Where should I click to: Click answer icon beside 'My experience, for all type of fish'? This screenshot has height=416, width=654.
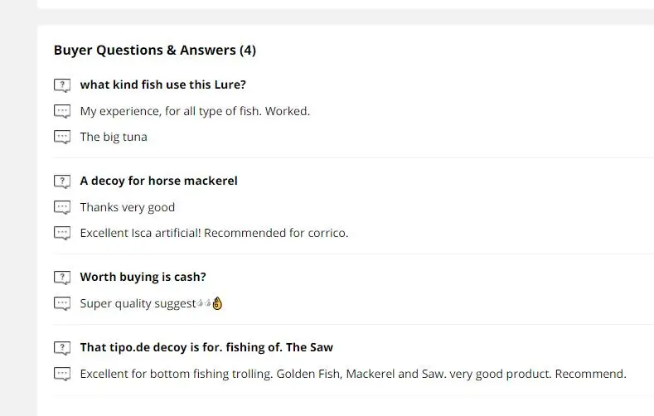(x=62, y=111)
